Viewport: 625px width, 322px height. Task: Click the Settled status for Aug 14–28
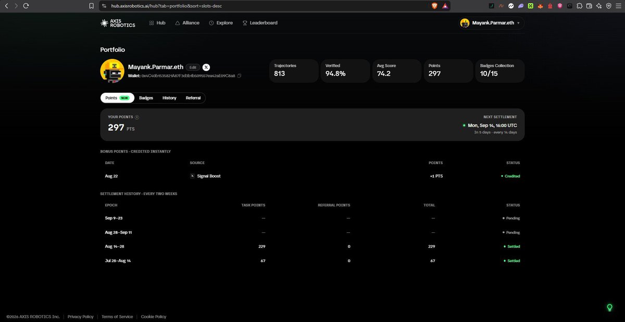[512, 246]
